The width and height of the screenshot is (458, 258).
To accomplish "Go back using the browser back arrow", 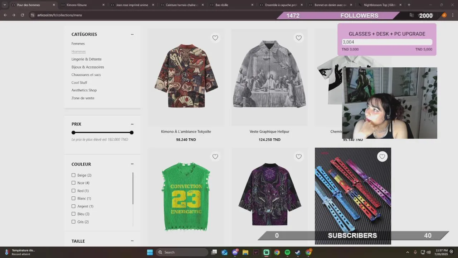I will coord(5,15).
